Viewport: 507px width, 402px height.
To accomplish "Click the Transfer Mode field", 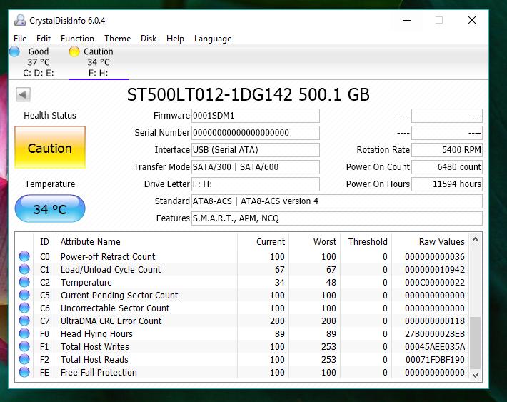I will pos(256,167).
